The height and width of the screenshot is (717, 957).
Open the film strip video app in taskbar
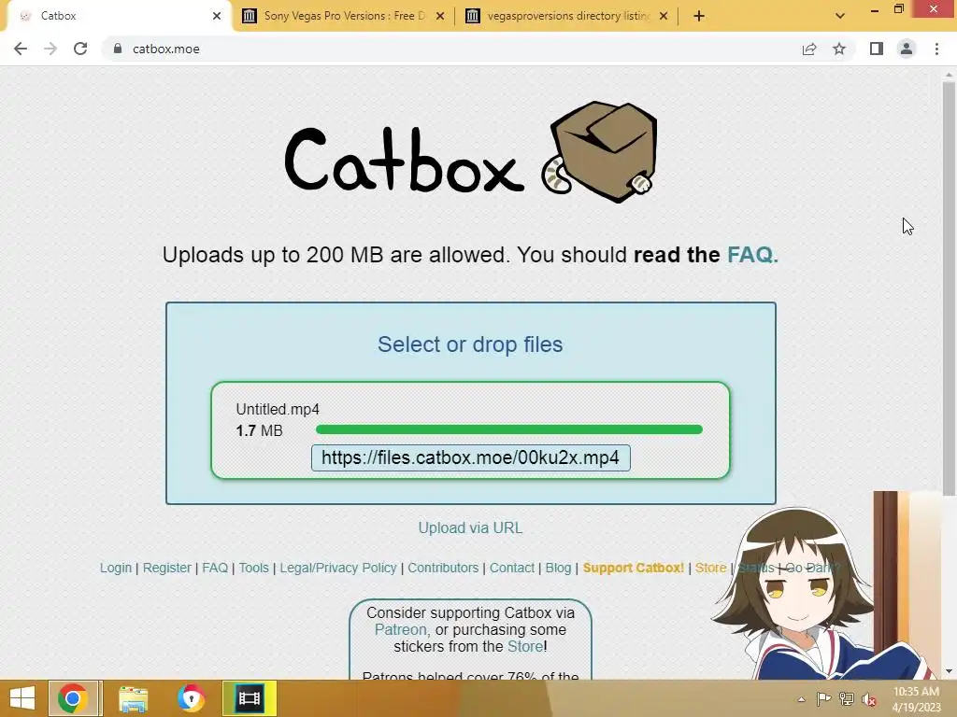coord(249,698)
